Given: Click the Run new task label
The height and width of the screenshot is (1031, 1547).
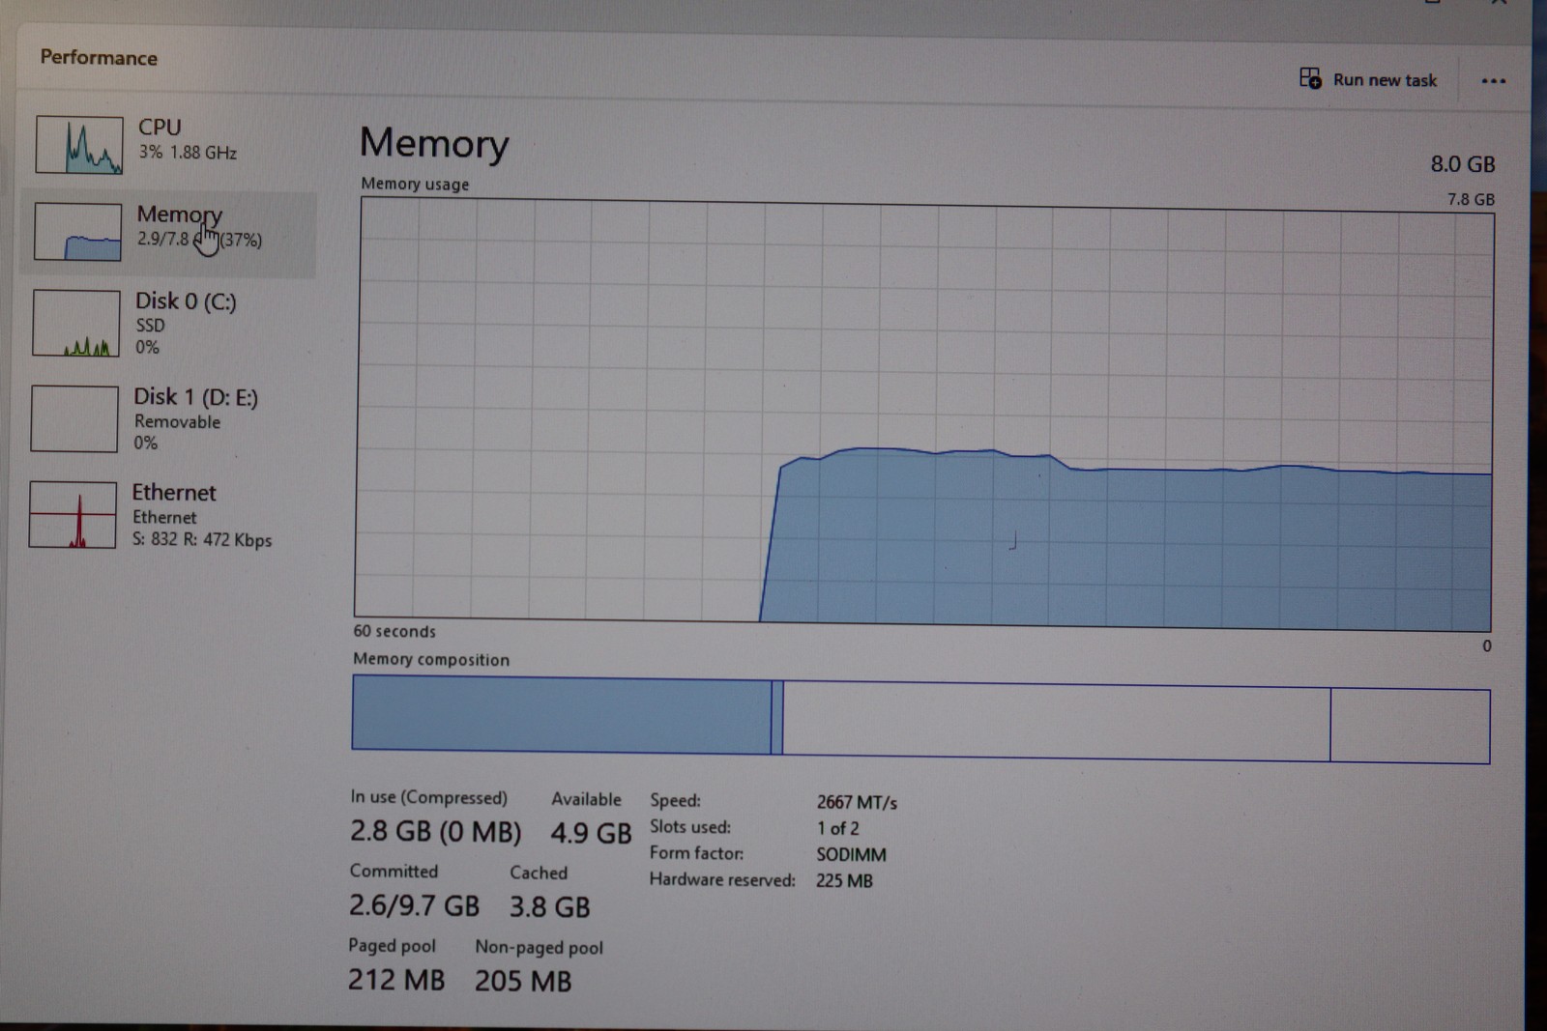Looking at the screenshot, I should 1385,80.
